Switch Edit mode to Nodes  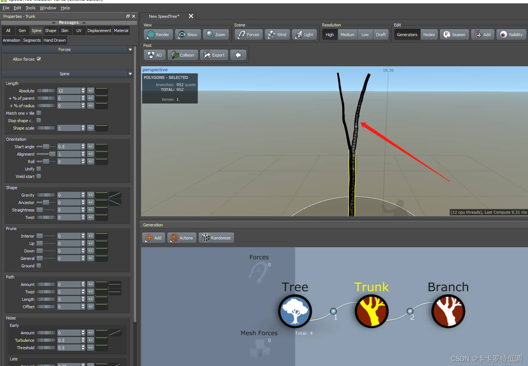pyautogui.click(x=429, y=35)
